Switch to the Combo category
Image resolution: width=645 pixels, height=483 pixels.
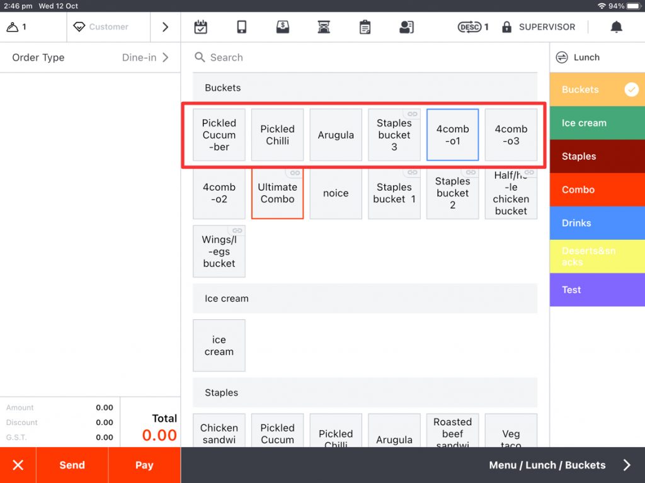coord(597,190)
